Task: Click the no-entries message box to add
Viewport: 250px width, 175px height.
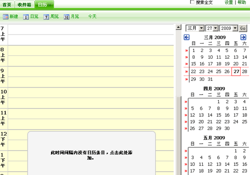Action: click(x=92, y=153)
